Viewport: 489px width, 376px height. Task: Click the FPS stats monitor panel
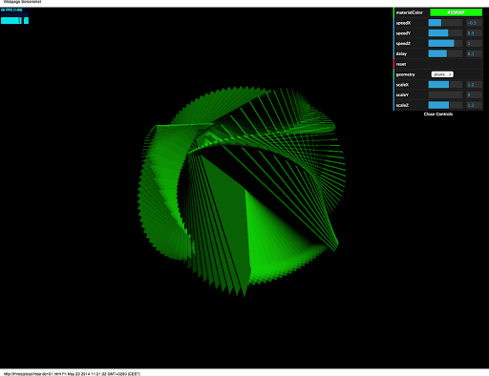(14, 16)
